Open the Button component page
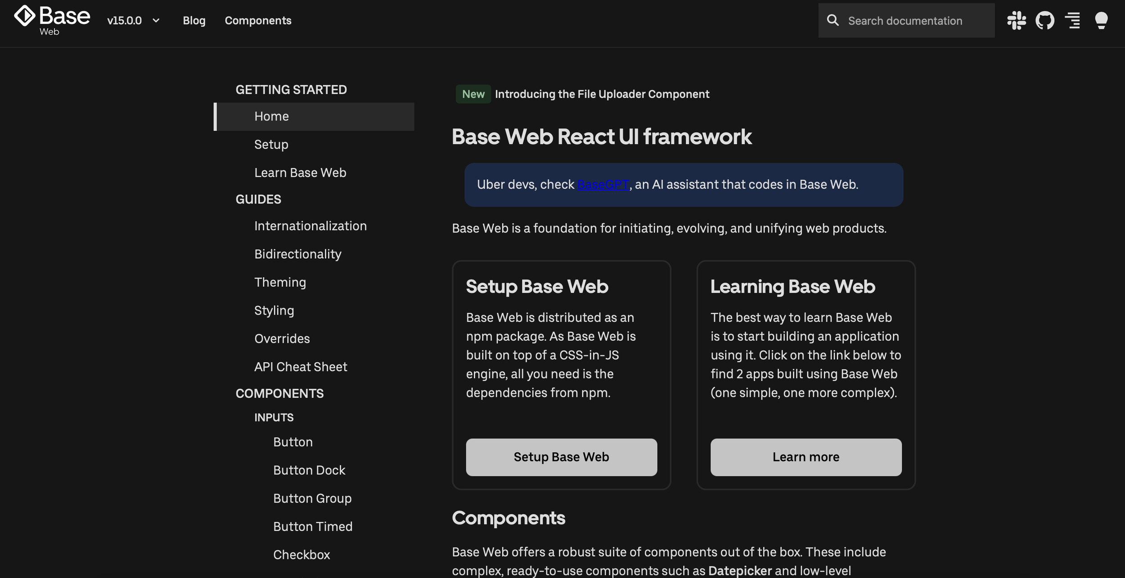Viewport: 1125px width, 578px height. pyautogui.click(x=293, y=442)
